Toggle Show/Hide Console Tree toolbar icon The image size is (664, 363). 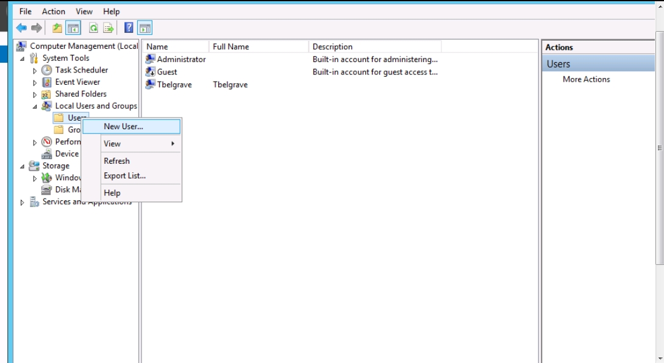click(x=73, y=29)
